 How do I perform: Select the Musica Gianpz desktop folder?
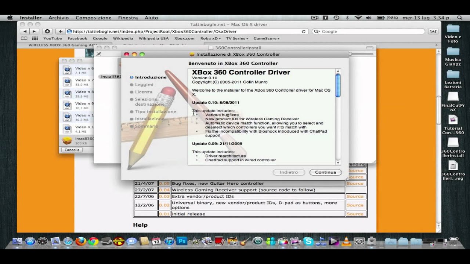pos(453,56)
